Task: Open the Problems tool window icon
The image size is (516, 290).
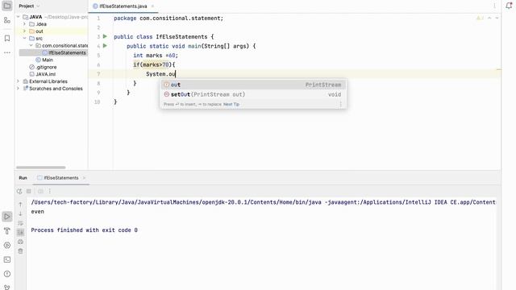Action: tap(7, 274)
